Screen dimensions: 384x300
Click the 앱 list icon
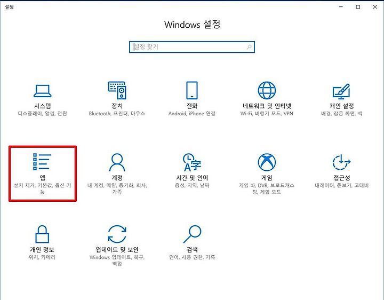[42, 162]
